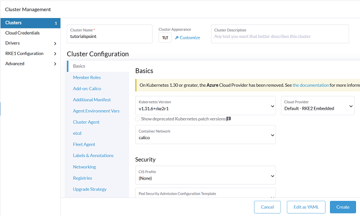
Task: Open the etcd configuration tab
Action: point(78,133)
